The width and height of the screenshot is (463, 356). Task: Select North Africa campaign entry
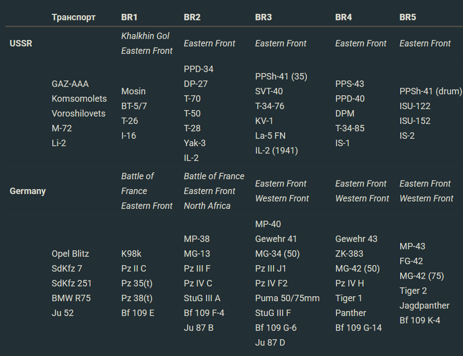(207, 206)
